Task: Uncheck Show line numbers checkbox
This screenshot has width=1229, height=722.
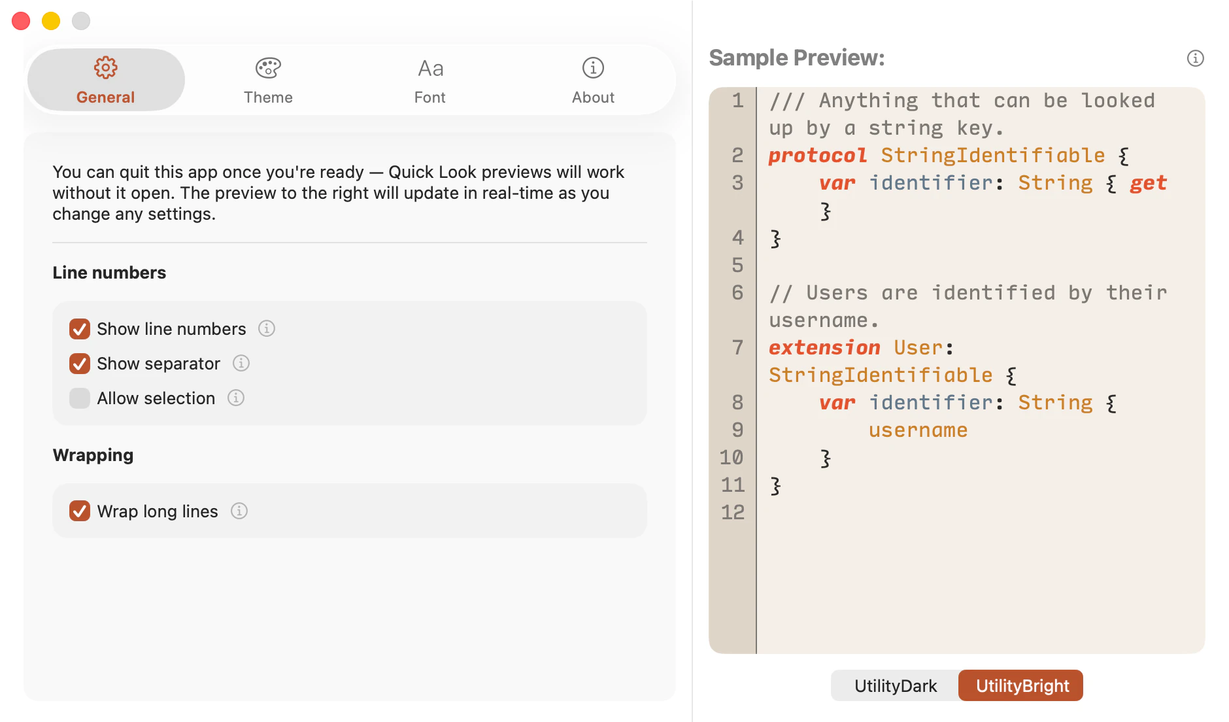Action: click(80, 329)
